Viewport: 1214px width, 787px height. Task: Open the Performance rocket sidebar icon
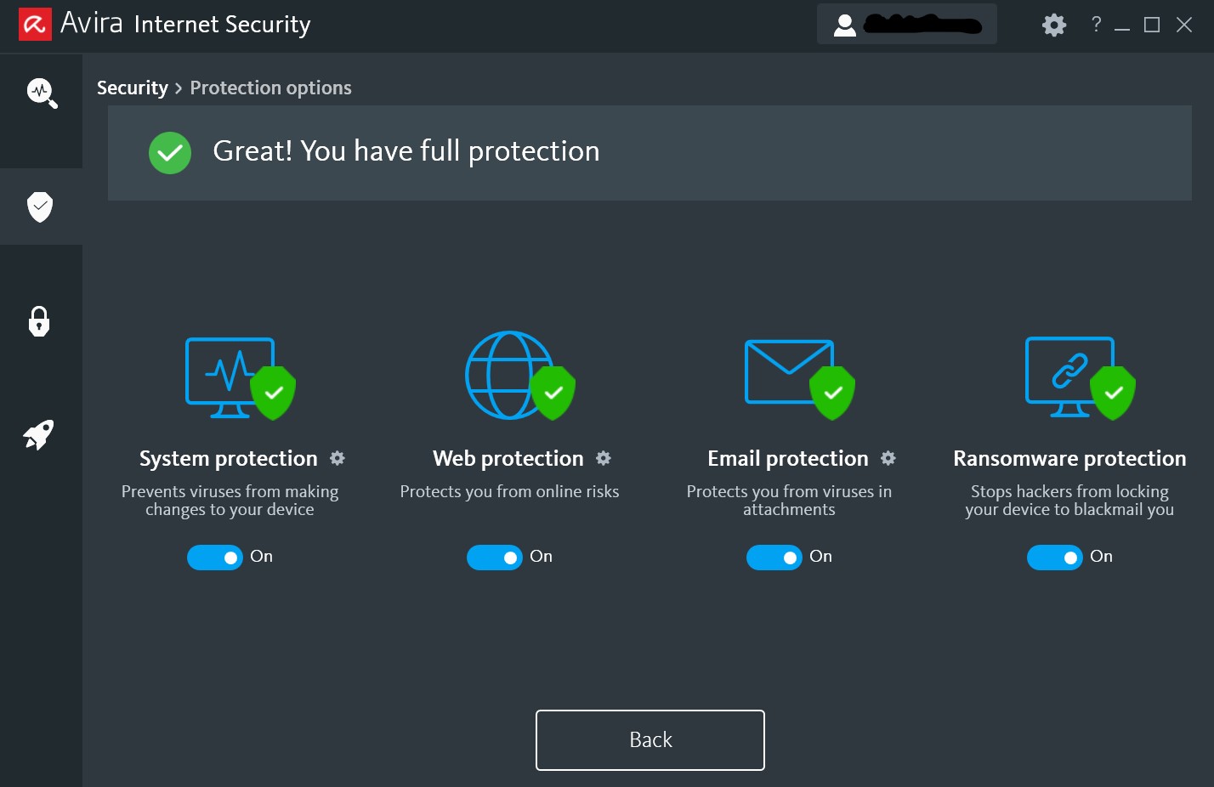pyautogui.click(x=39, y=434)
